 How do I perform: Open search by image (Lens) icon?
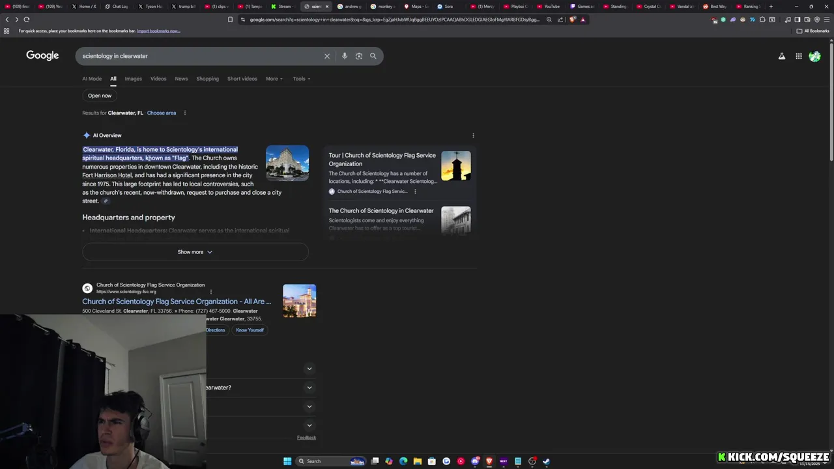pos(359,56)
